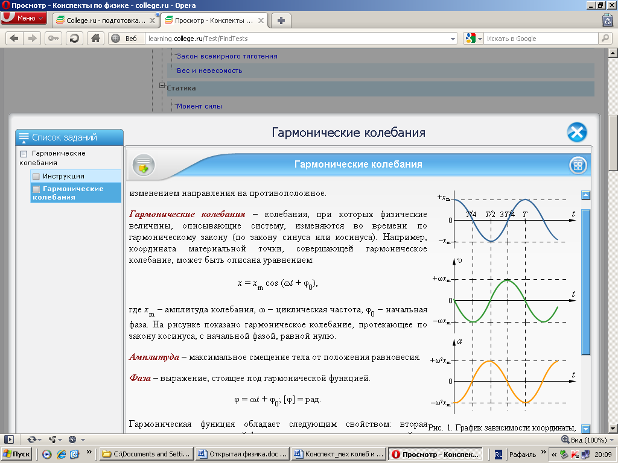Click the Искать в Google search field
Viewport: 618px width, 463px height.
pyautogui.click(x=541, y=39)
